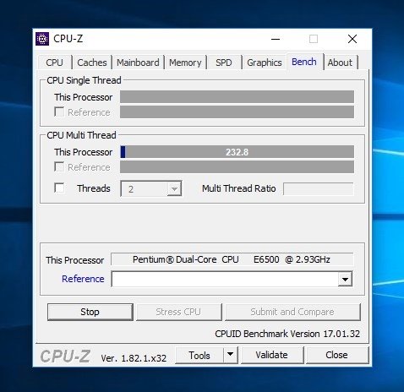Click the Validate button
The height and width of the screenshot is (392, 404).
[271, 355]
